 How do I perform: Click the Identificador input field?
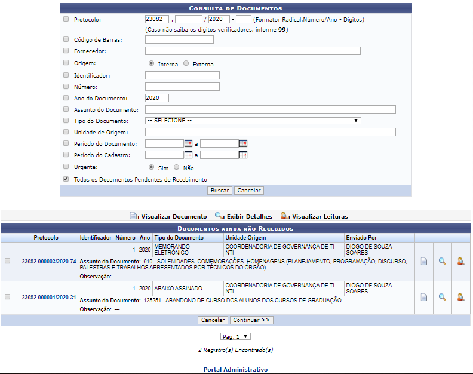click(x=182, y=75)
